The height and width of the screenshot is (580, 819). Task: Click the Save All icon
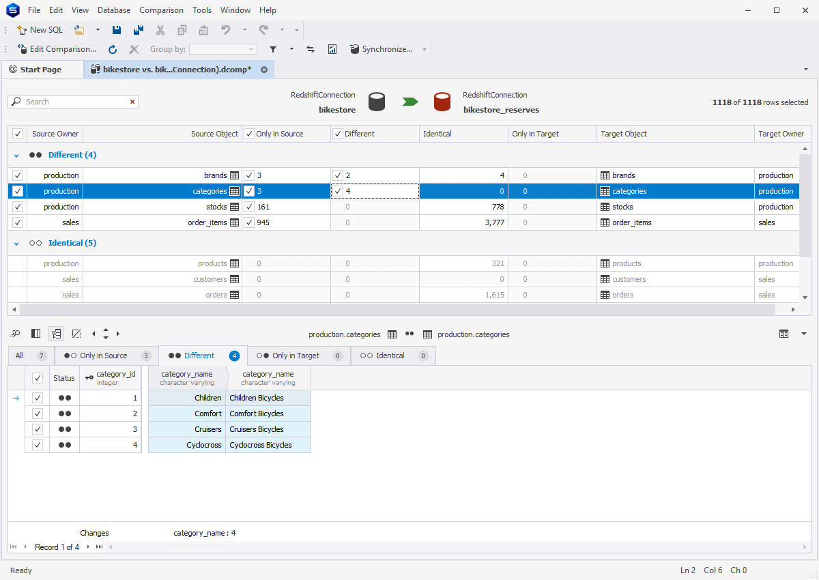point(139,30)
